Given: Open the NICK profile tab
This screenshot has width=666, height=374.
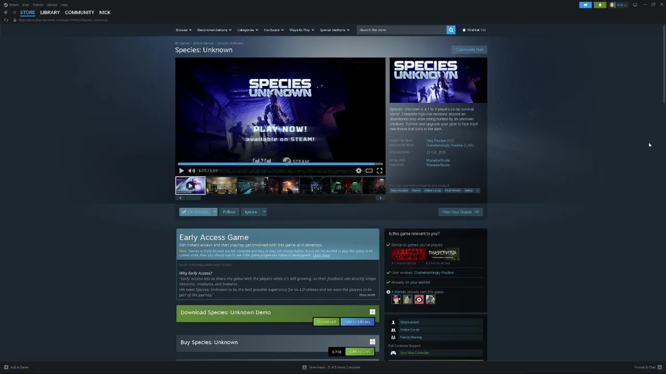Looking at the screenshot, I should [x=105, y=12].
